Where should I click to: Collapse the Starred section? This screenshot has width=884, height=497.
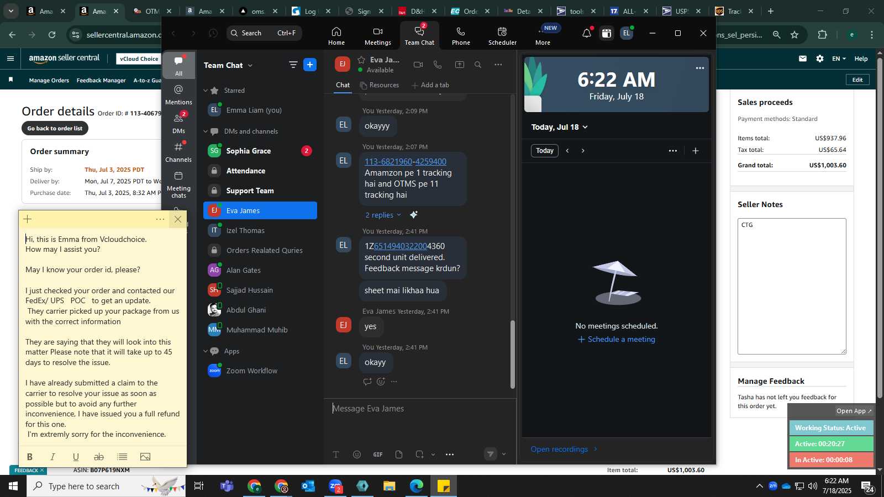(206, 91)
